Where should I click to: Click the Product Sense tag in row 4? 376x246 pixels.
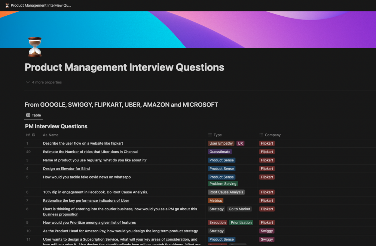221,168
